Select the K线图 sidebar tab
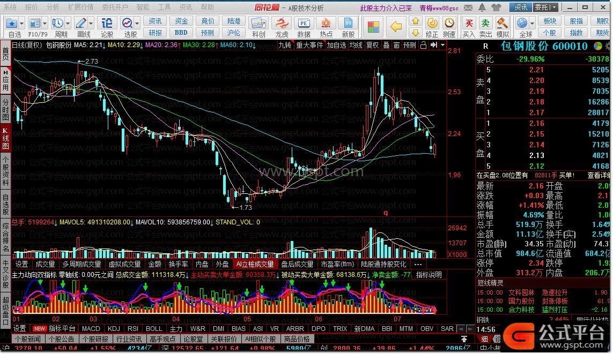Viewport: 613px width, 354px height. (5, 138)
